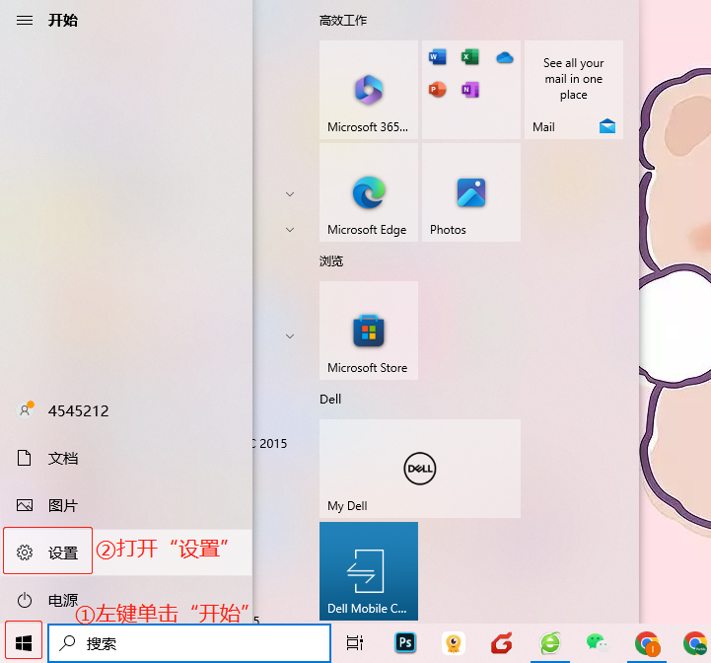This screenshot has height=663, width=711.
Task: Open the 电源 (Power) options
Action: click(126, 600)
